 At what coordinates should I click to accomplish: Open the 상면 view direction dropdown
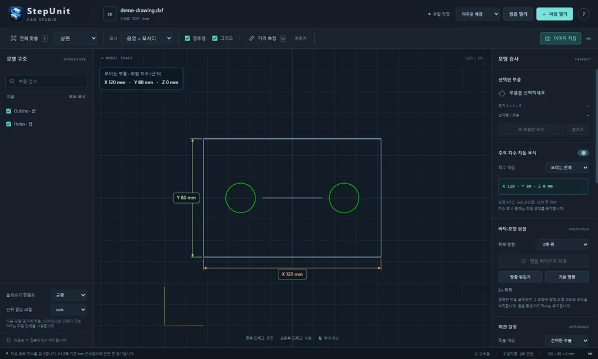77,38
